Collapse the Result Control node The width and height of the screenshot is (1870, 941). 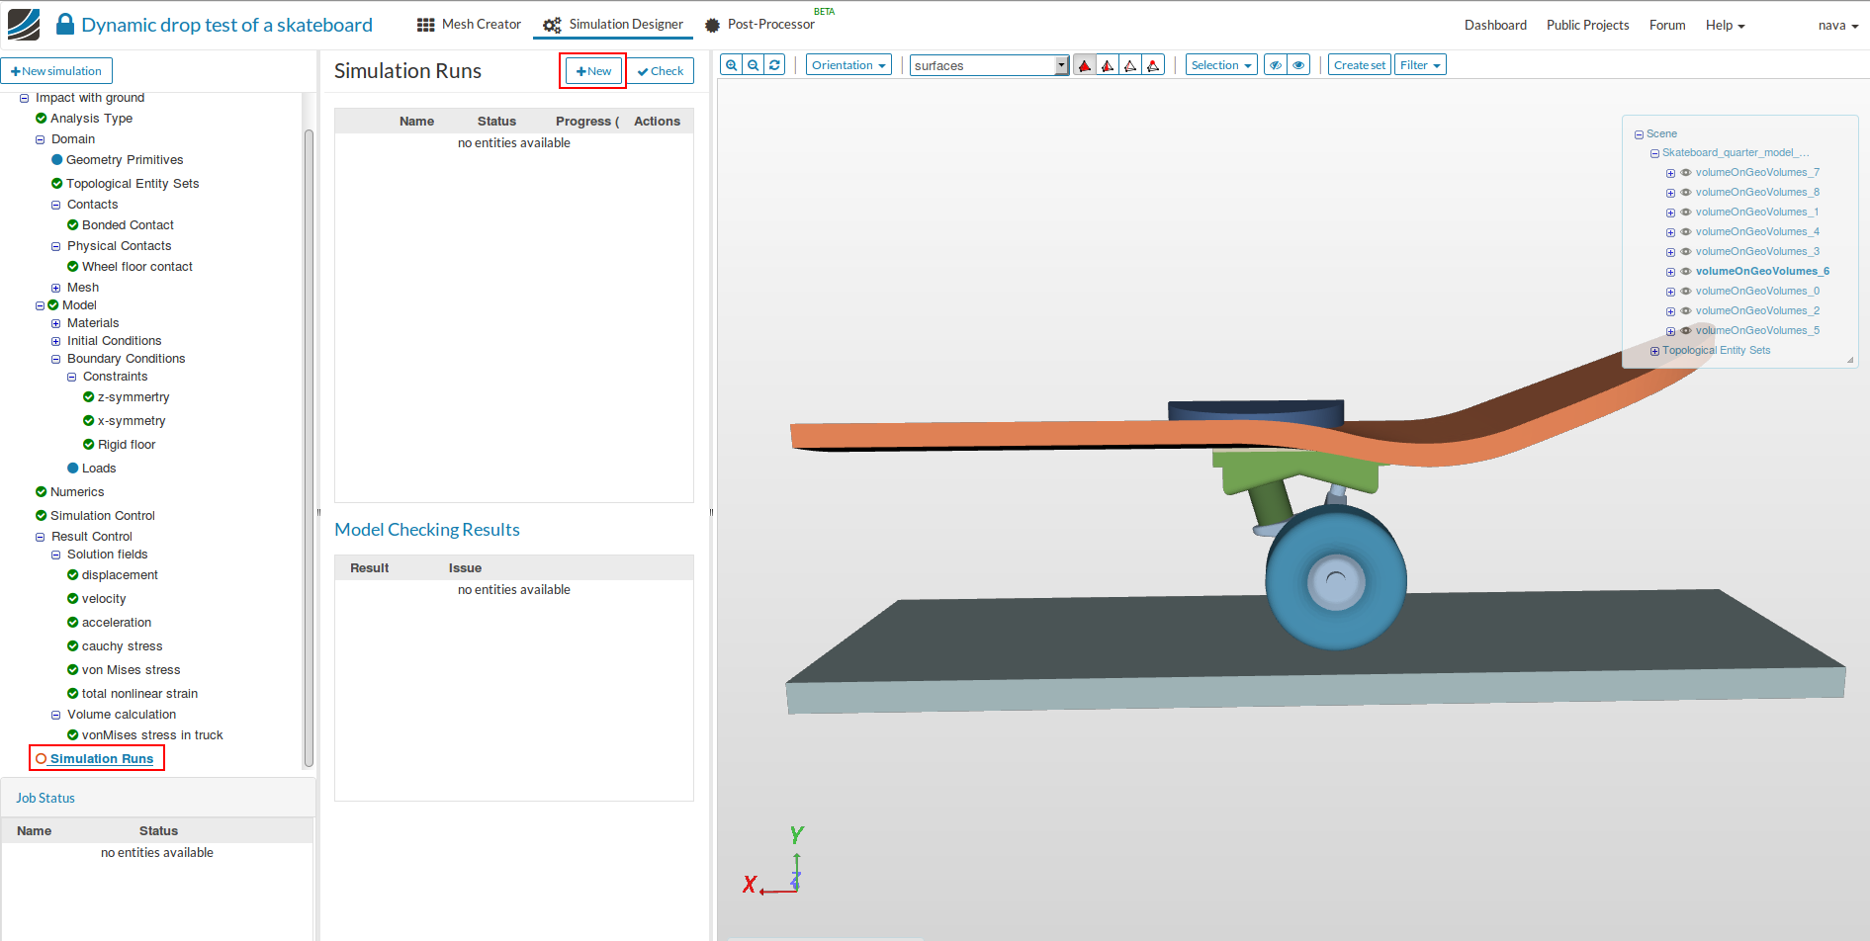[40, 538]
